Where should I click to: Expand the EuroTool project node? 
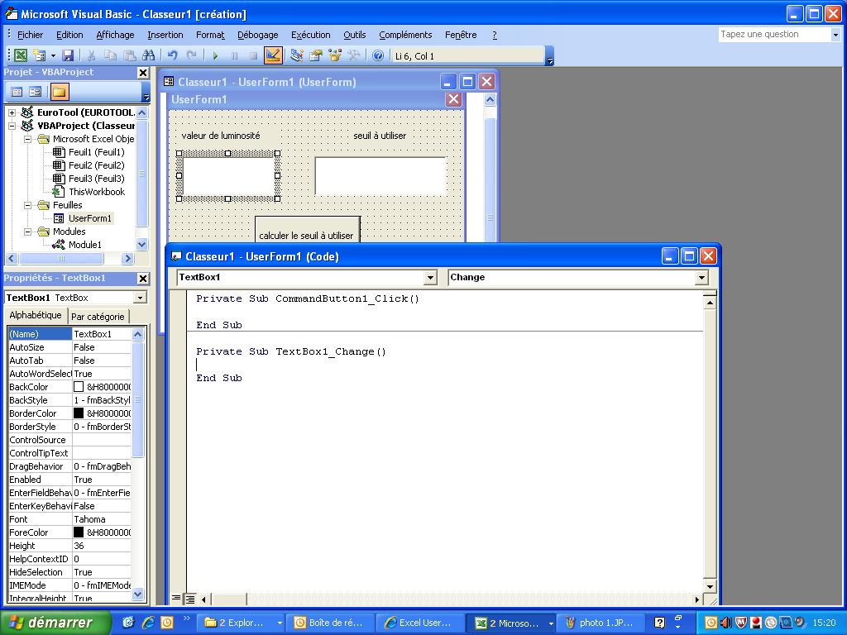(12, 112)
